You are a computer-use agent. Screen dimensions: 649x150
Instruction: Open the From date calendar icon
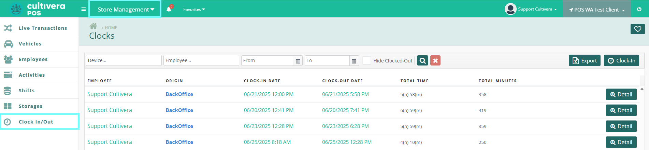(298, 61)
